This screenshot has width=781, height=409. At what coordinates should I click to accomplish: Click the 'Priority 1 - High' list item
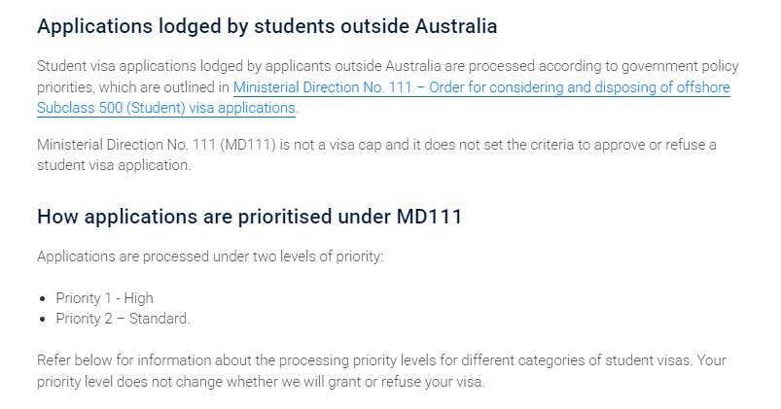104,298
